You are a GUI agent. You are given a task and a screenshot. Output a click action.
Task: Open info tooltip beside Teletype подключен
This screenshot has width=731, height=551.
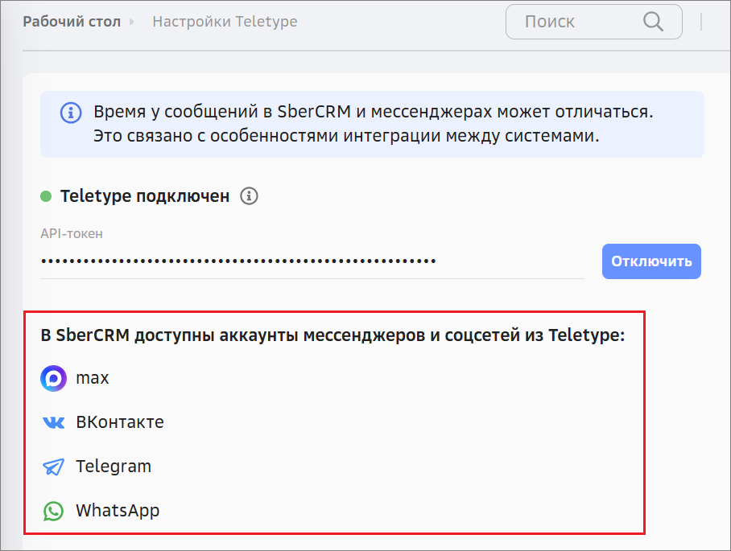tap(250, 195)
